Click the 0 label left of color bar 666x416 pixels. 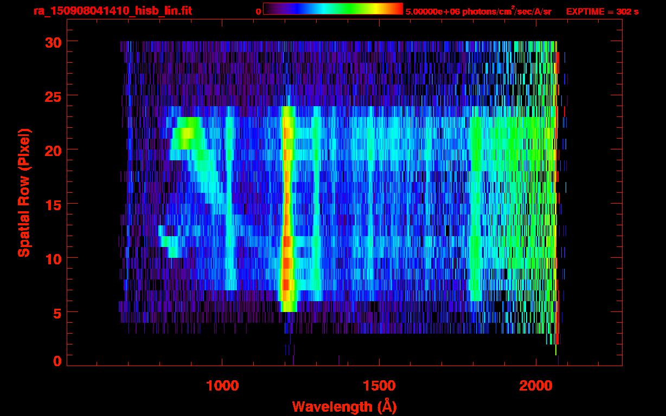[258, 11]
